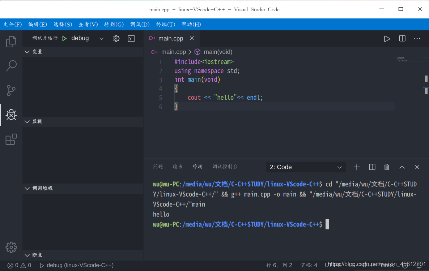Image resolution: width=429 pixels, height=271 pixels.
Task: Run code with the editor play button
Action: pyautogui.click(x=387, y=39)
